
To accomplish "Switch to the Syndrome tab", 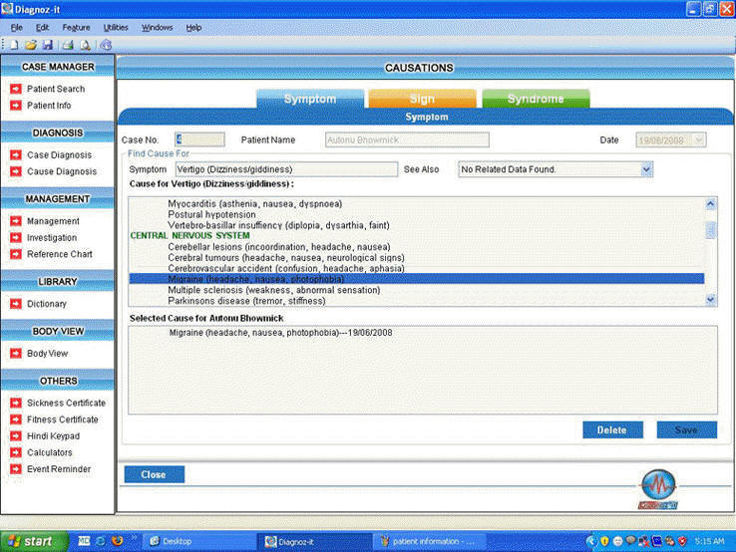I will point(536,99).
